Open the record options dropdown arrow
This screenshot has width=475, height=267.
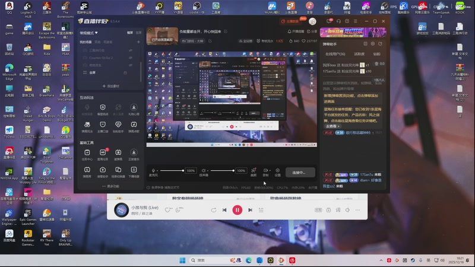click(x=270, y=171)
